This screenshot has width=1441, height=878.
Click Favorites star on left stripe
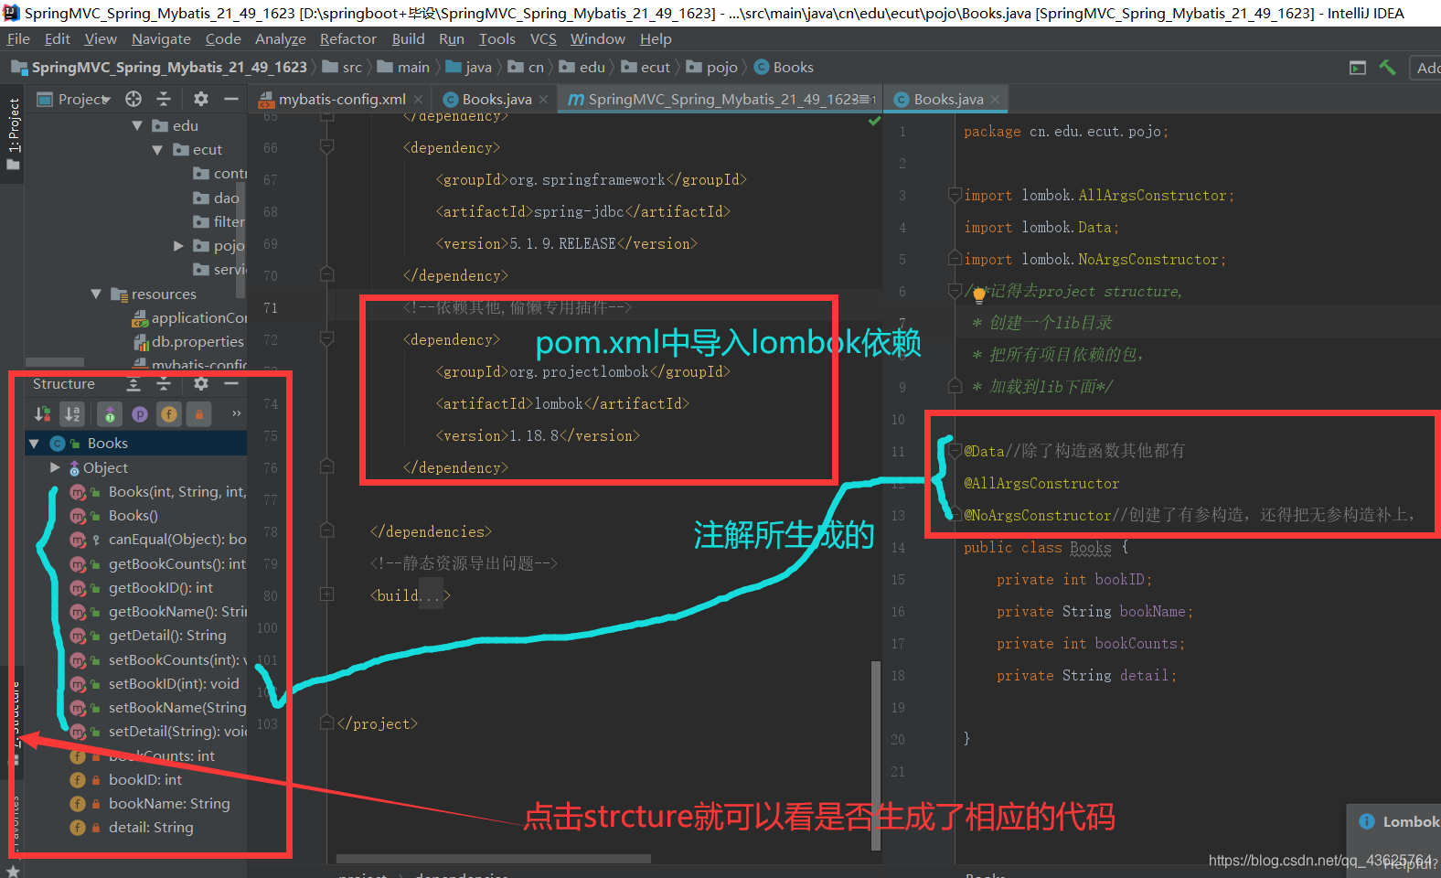(x=13, y=871)
